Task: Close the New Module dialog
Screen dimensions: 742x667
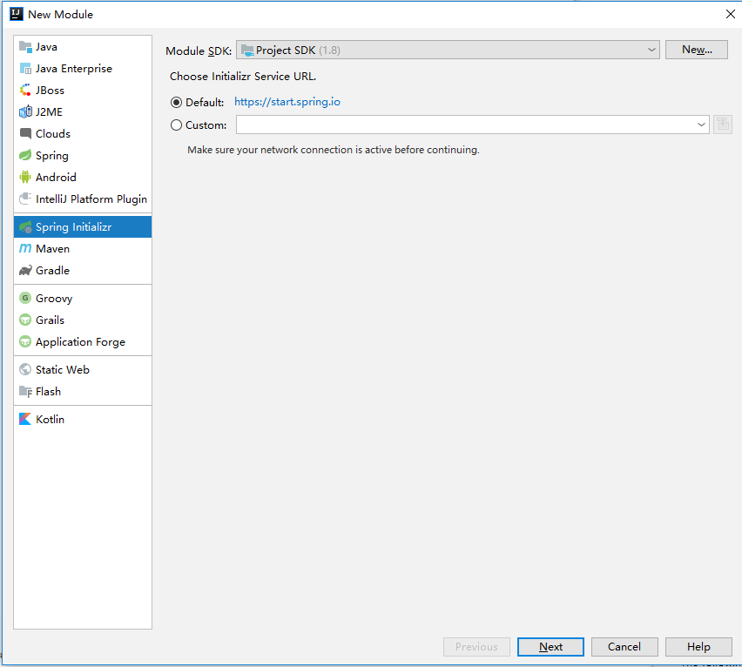Action: point(730,14)
